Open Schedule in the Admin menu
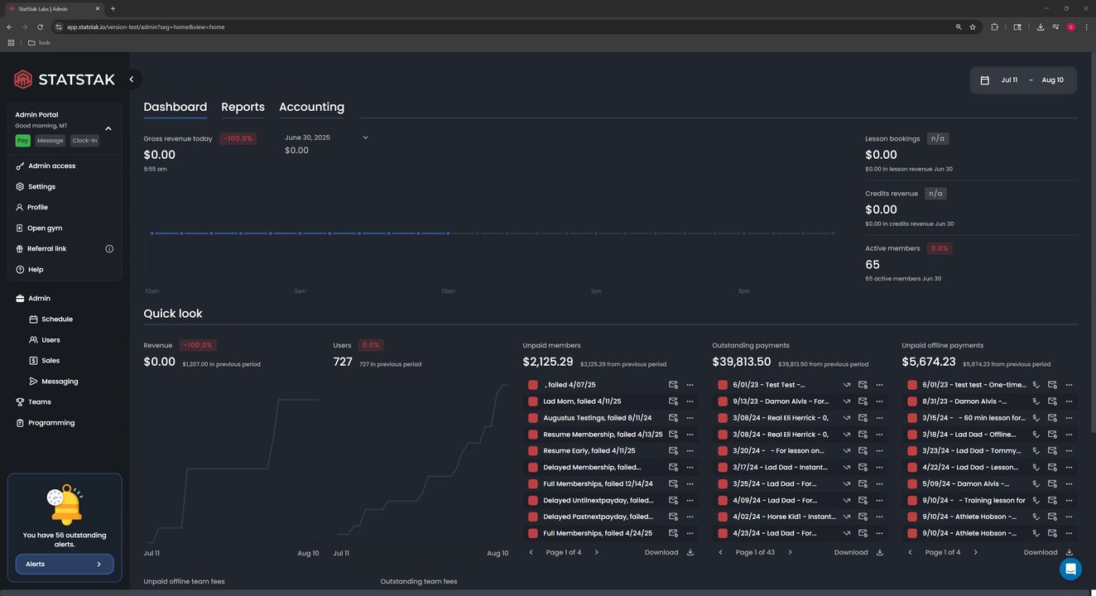The height and width of the screenshot is (596, 1096). pos(57,319)
